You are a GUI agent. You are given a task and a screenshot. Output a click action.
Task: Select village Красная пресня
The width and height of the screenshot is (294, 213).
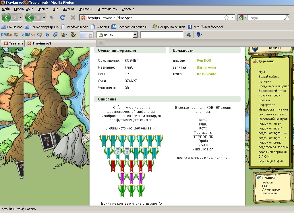pyautogui.click(x=270, y=95)
